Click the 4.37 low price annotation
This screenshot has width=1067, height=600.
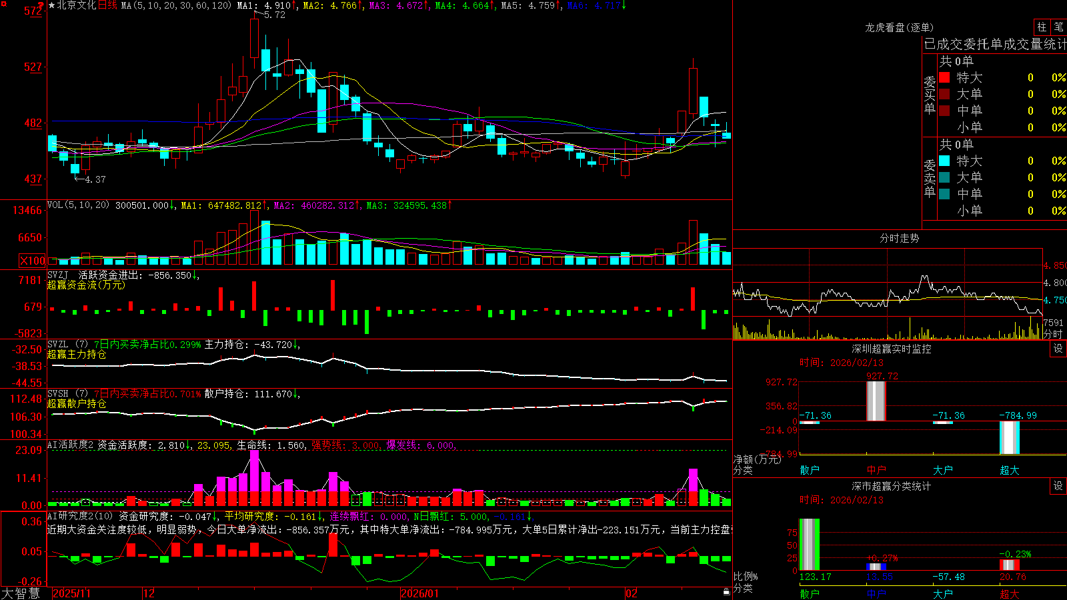95,179
